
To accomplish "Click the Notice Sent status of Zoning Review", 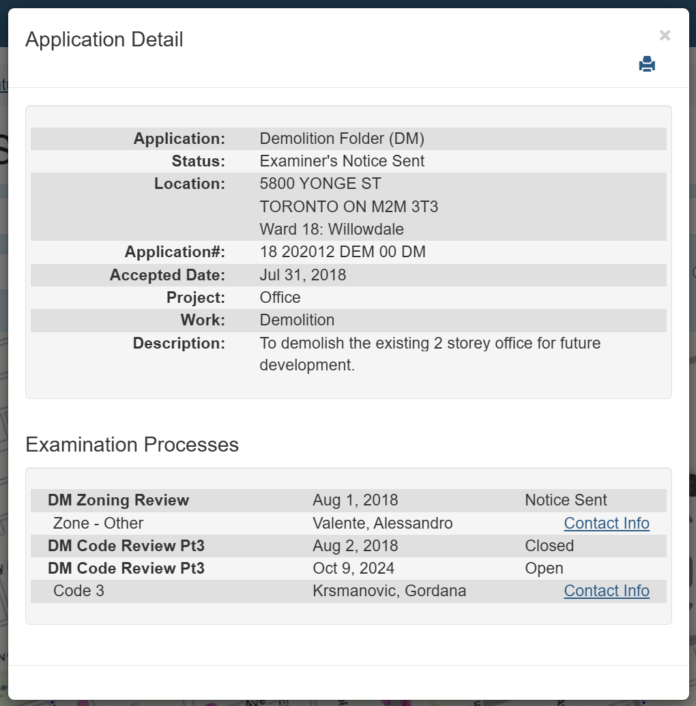I will point(566,500).
